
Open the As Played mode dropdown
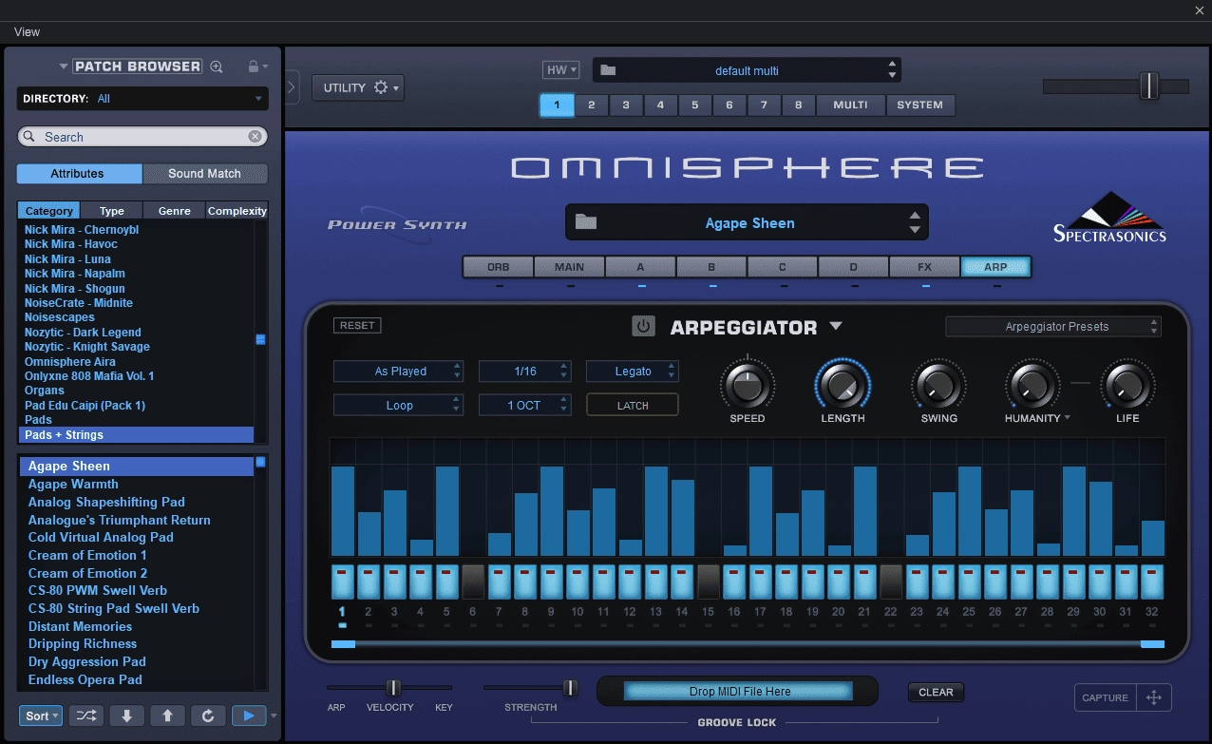coord(398,371)
